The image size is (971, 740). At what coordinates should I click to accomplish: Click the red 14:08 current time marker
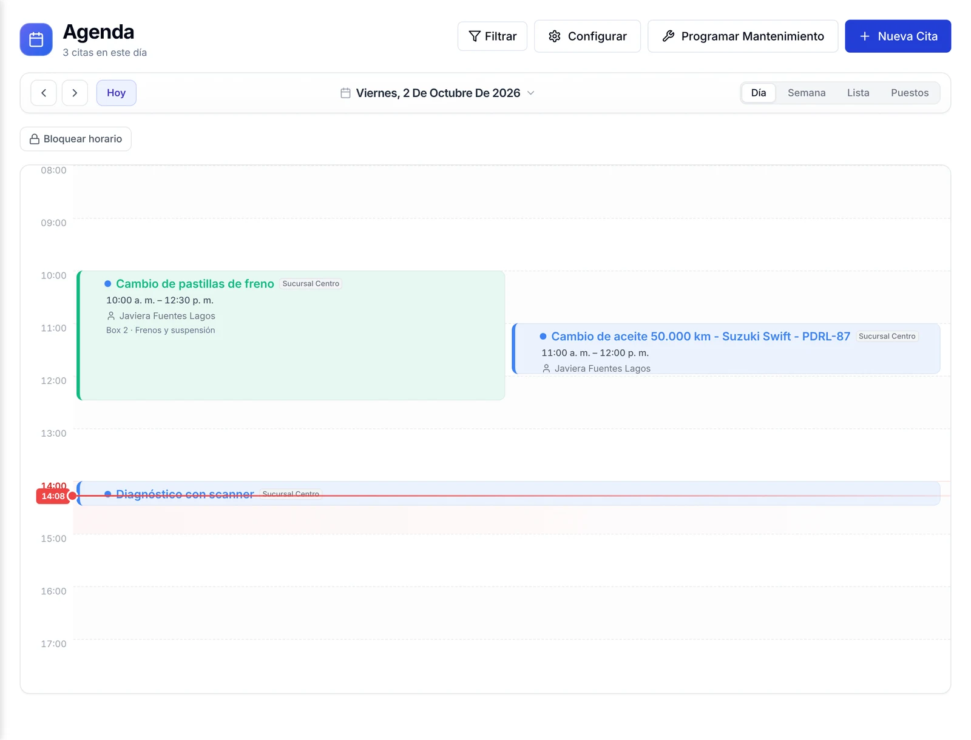pyautogui.click(x=53, y=496)
